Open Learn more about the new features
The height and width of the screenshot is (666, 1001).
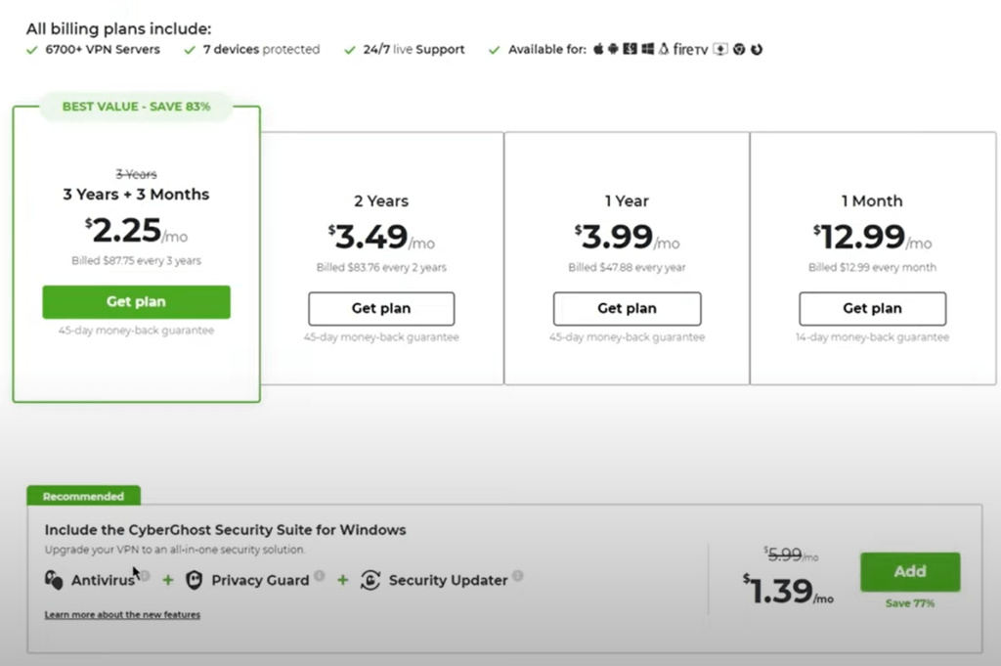[122, 614]
